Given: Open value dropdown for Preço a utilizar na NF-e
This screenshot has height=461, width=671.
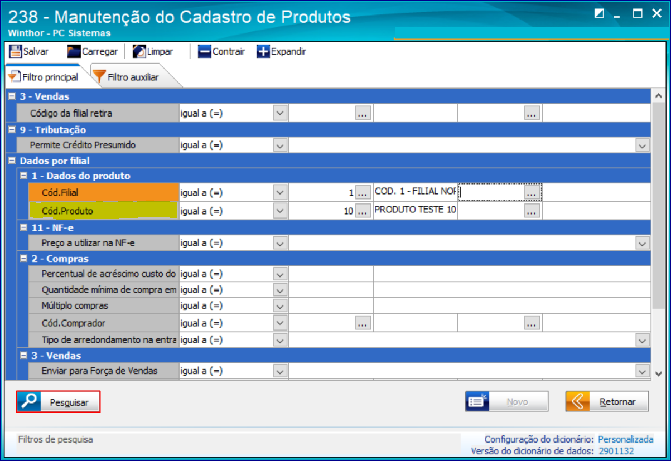Looking at the screenshot, I should (643, 244).
